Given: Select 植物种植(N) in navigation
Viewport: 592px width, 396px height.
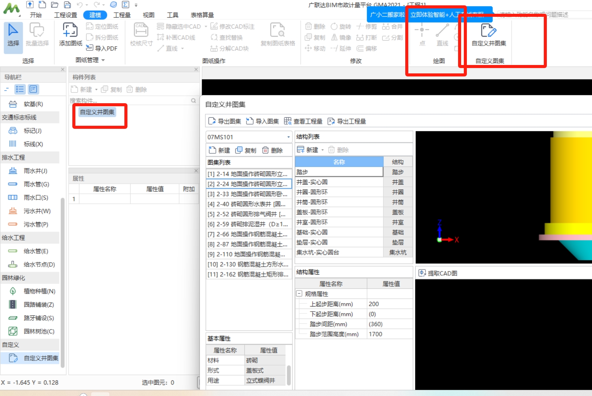Looking at the screenshot, I should tap(31, 291).
